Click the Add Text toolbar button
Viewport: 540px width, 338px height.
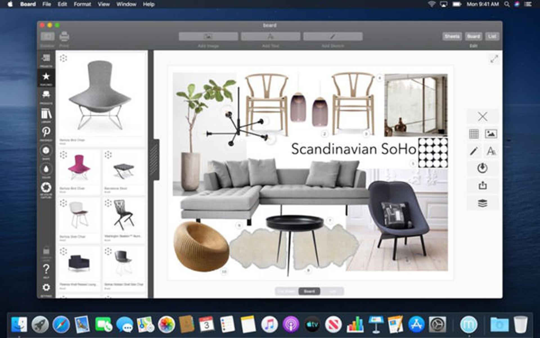(x=271, y=36)
